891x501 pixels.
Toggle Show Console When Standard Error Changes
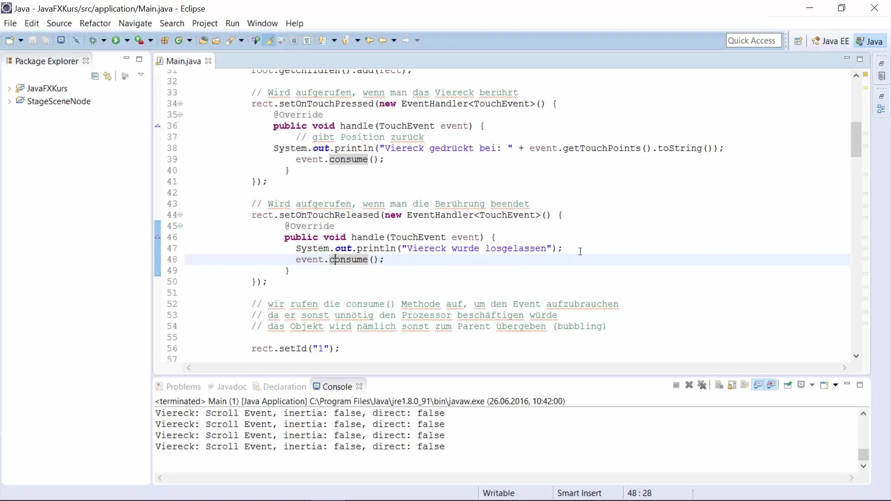click(x=771, y=385)
